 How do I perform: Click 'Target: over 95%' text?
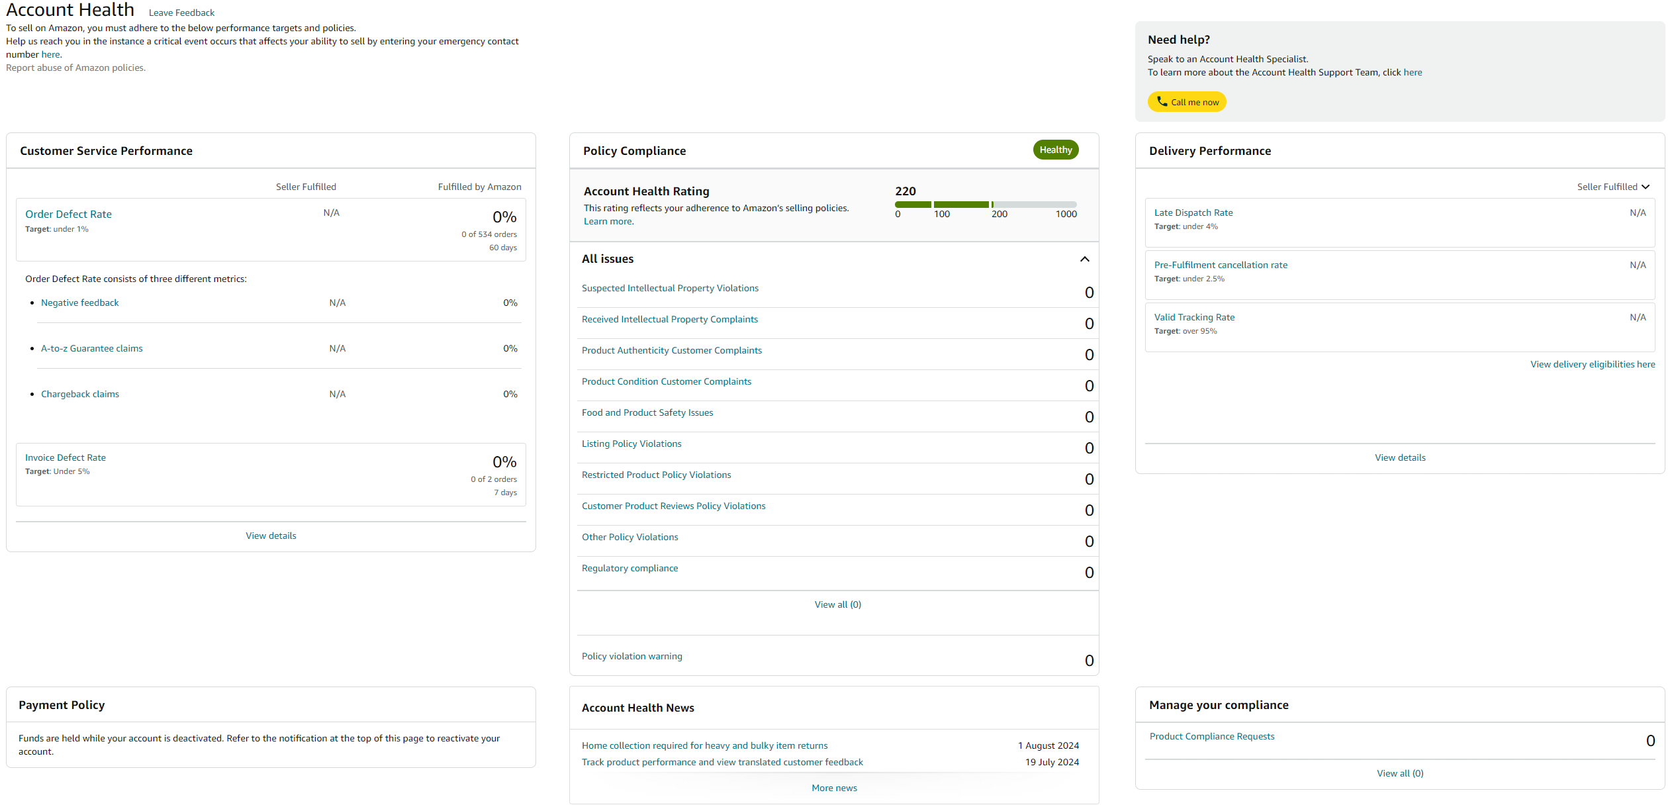point(1186,331)
